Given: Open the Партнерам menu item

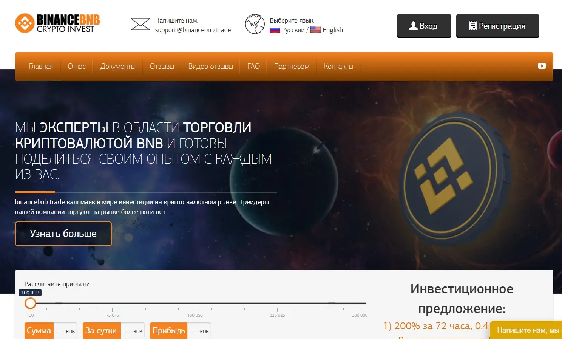Looking at the screenshot, I should pos(292,67).
